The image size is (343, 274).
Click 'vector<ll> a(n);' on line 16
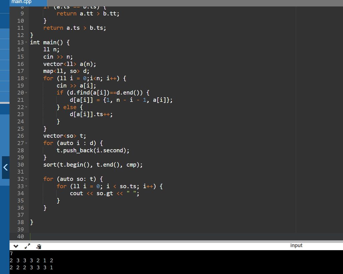click(70, 64)
